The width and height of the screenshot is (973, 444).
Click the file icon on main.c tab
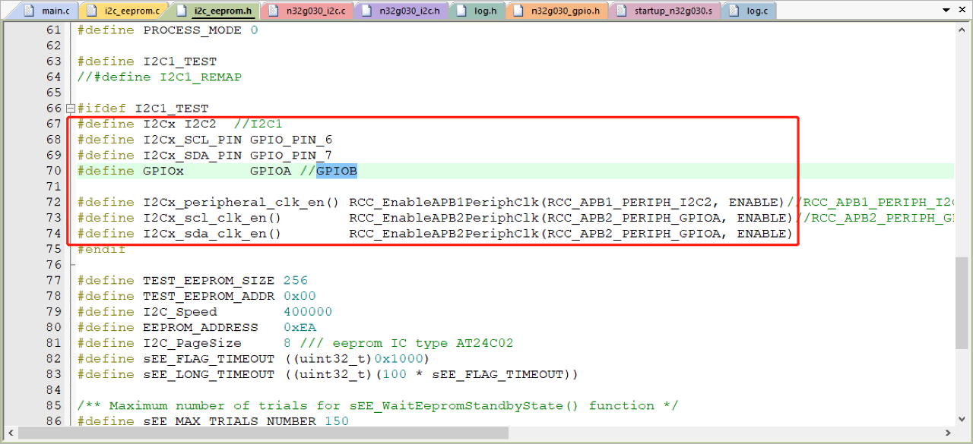(30, 11)
